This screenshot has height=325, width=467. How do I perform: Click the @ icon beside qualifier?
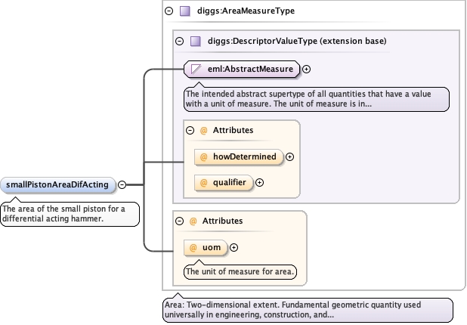[203, 182]
